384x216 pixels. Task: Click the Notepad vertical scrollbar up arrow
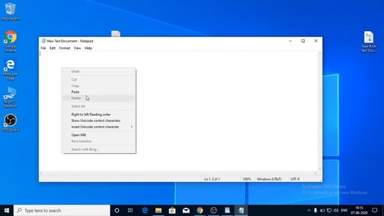click(x=320, y=53)
